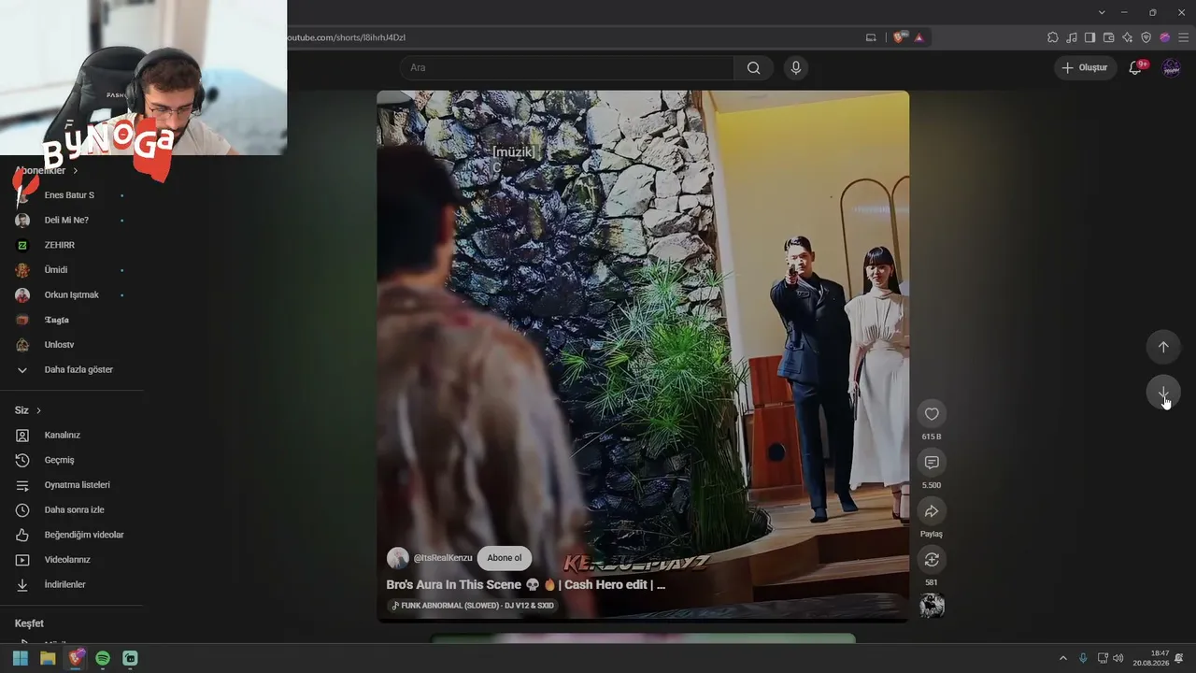Open the volume control in the tray
The height and width of the screenshot is (673, 1196).
(x=1118, y=658)
